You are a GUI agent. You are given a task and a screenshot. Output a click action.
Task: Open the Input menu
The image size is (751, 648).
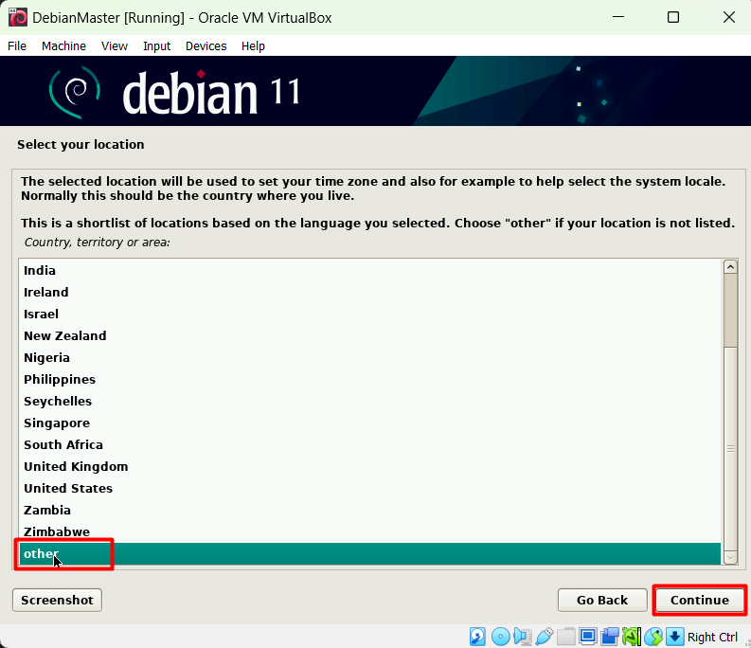pyautogui.click(x=156, y=46)
